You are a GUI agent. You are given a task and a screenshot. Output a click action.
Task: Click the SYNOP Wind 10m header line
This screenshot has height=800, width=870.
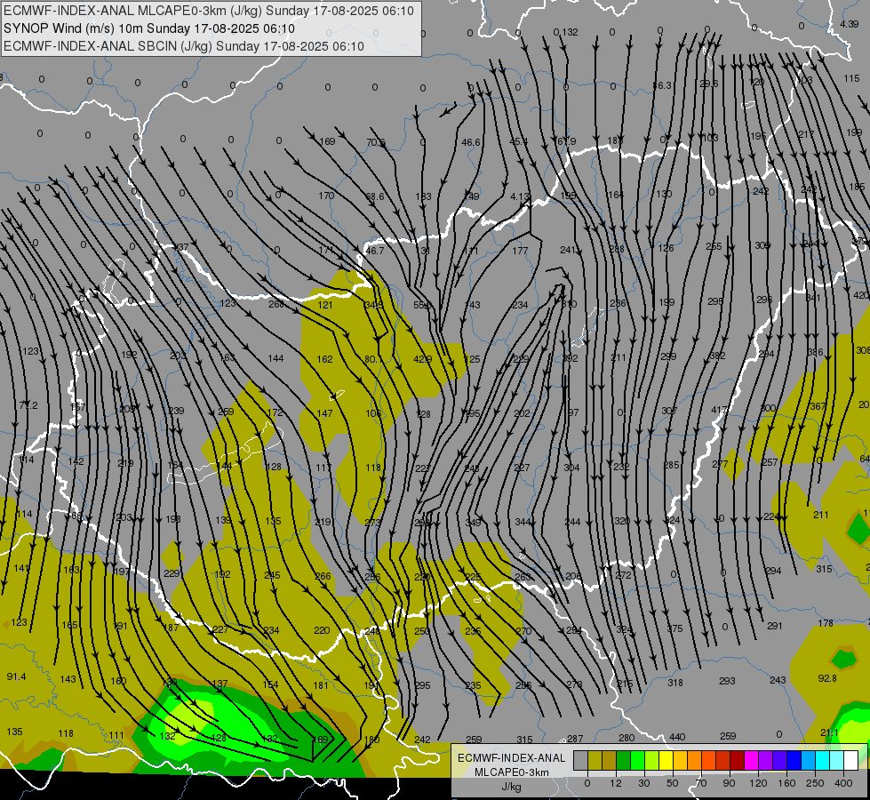[x=148, y=28]
